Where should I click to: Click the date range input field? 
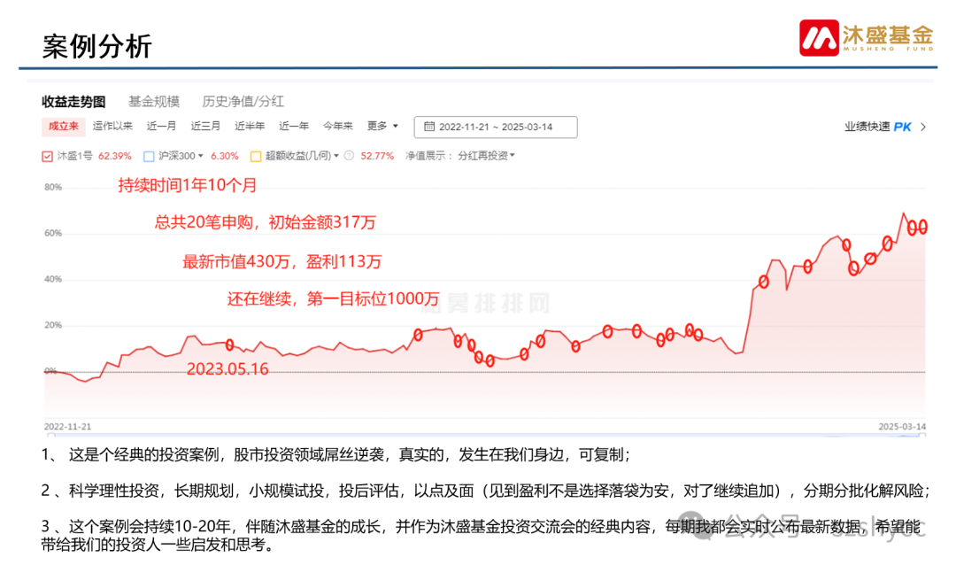[496, 127]
